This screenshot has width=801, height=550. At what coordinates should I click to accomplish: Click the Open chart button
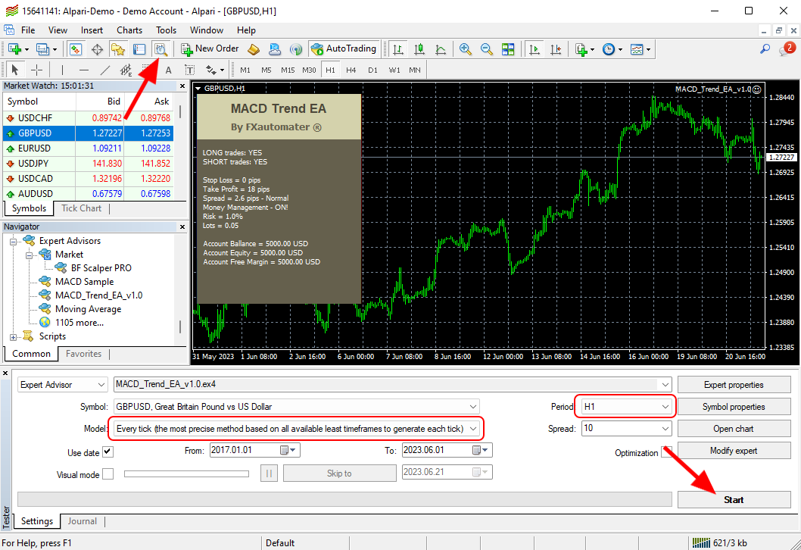734,429
